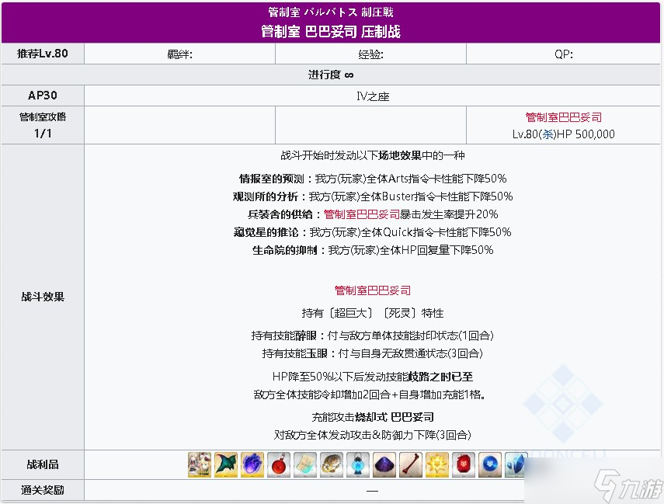Click the bronze gear loot icon
The image size is (664, 504).
(332, 464)
